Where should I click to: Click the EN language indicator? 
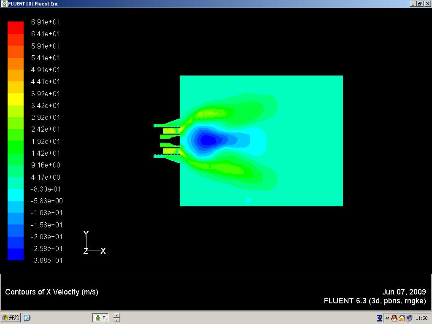point(379,318)
